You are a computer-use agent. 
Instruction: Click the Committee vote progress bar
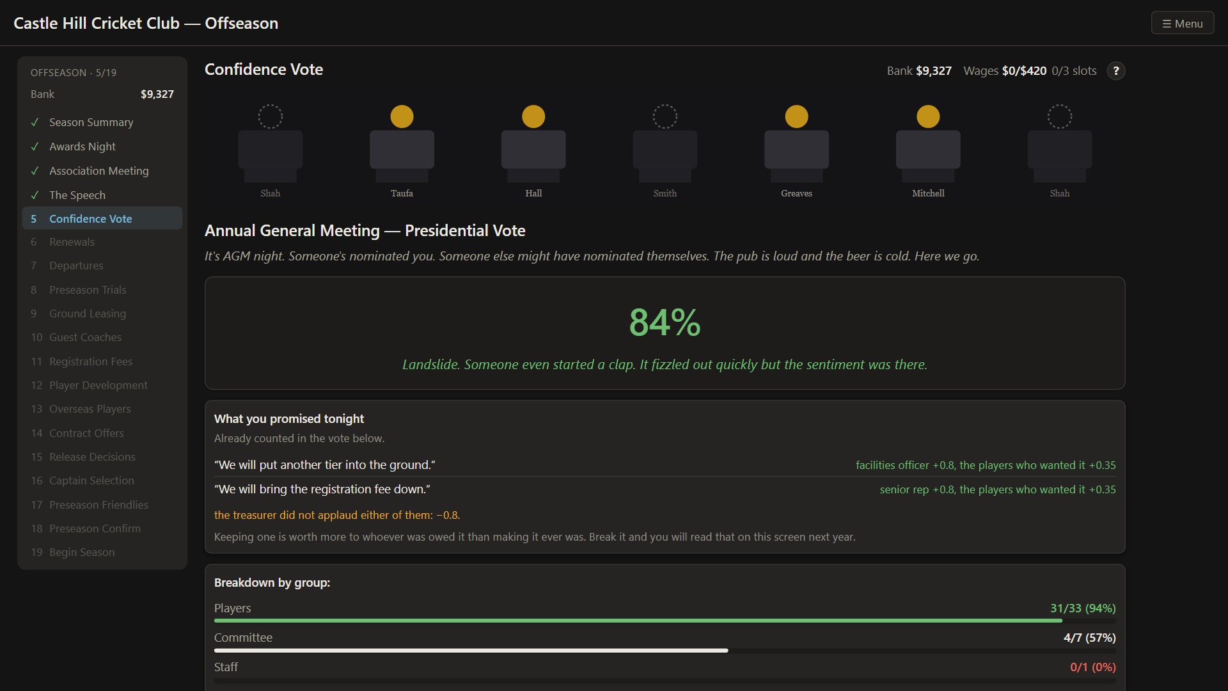click(665, 650)
